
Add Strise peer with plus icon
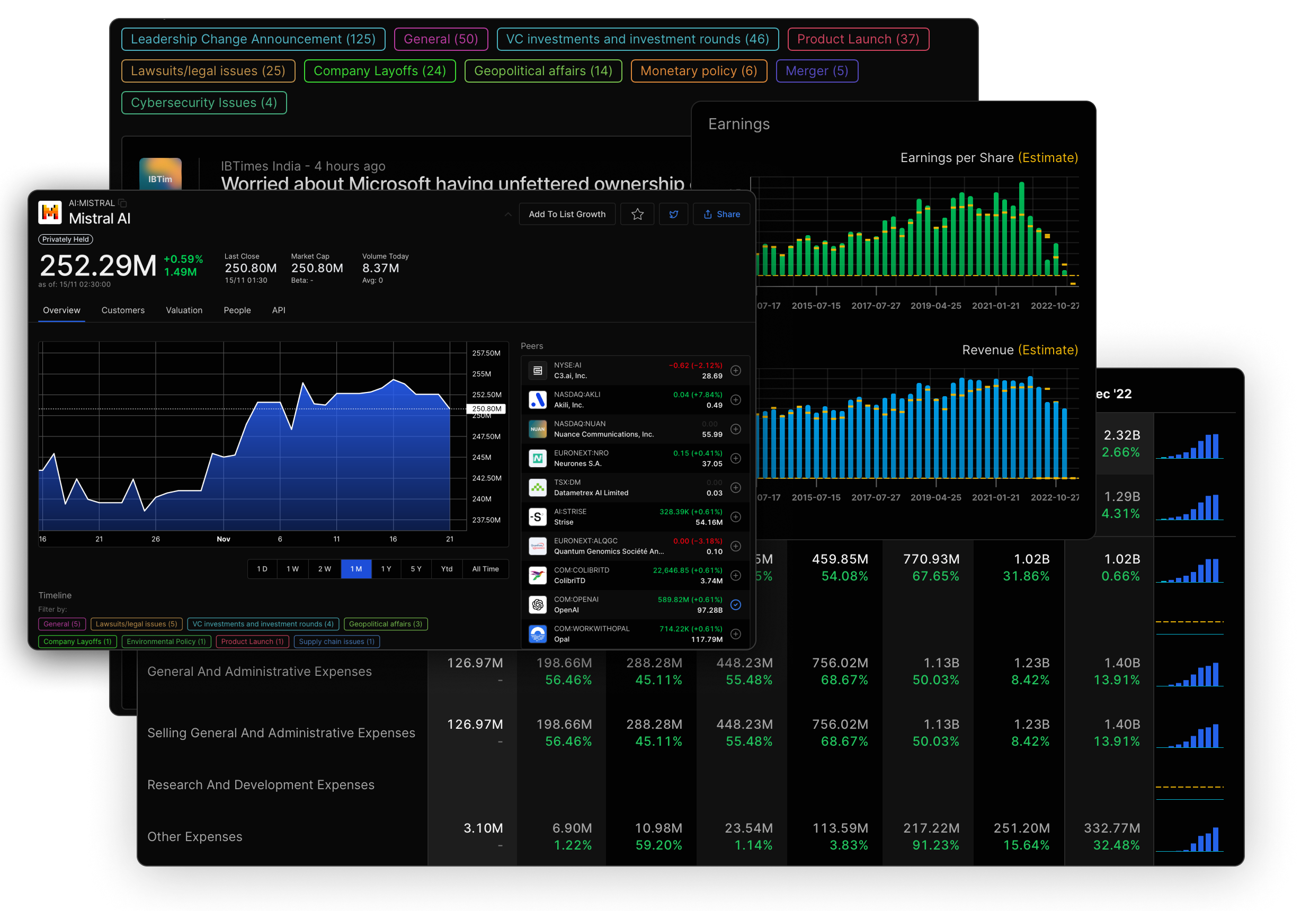[x=735, y=517]
